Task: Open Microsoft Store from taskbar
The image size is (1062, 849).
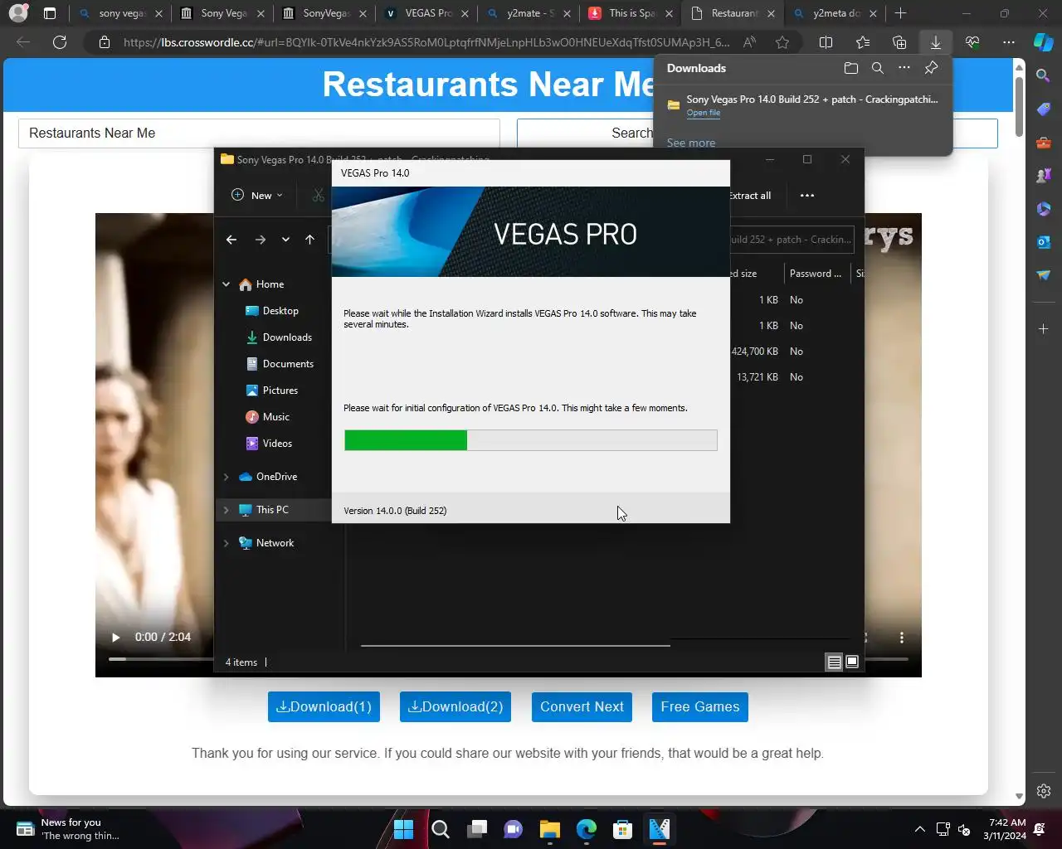Action: point(623,829)
